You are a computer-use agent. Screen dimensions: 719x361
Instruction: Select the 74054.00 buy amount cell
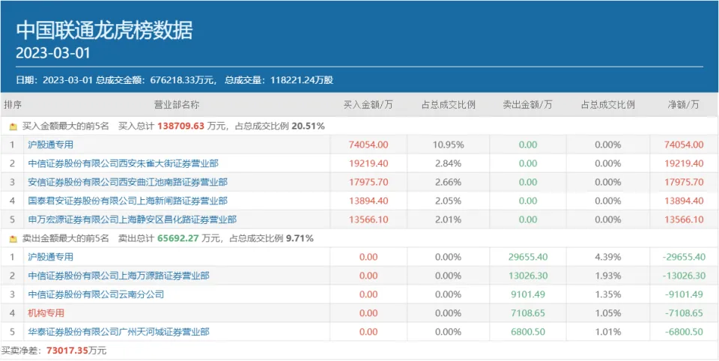tap(368, 145)
